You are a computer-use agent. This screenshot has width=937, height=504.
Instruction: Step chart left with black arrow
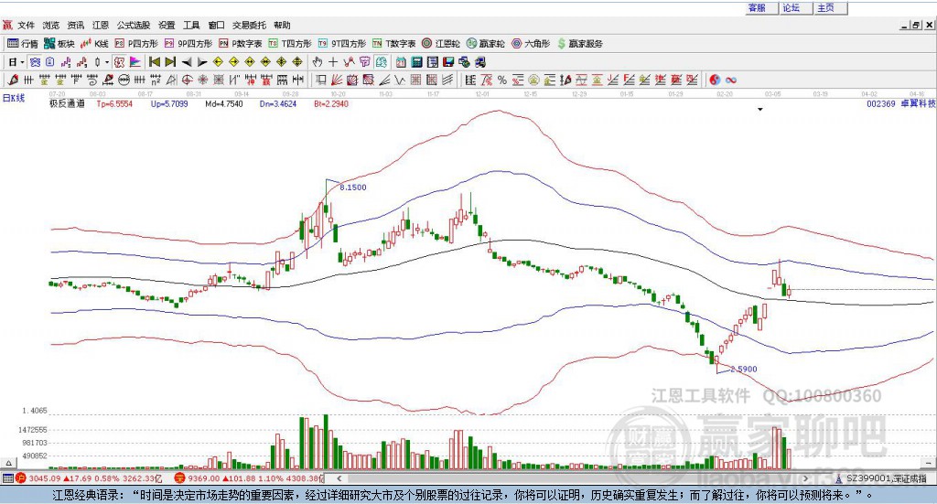(187, 62)
